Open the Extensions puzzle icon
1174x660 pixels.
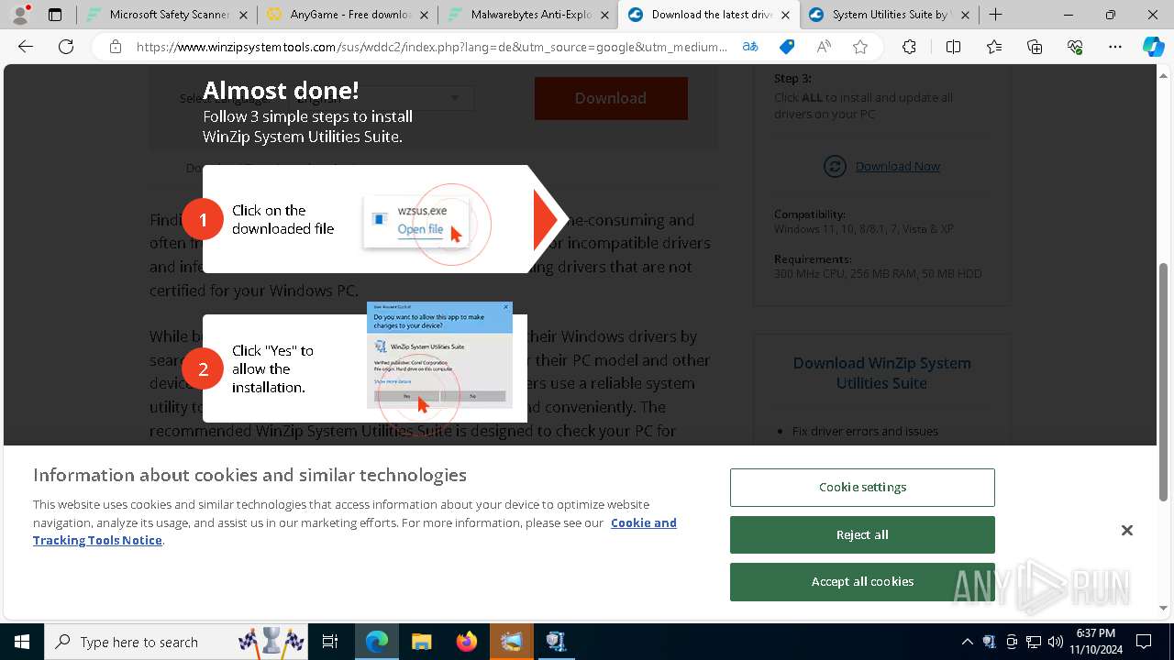909,47
